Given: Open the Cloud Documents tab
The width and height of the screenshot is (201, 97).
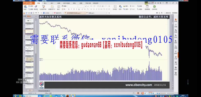Looking at the screenshot, I should point(47,13).
